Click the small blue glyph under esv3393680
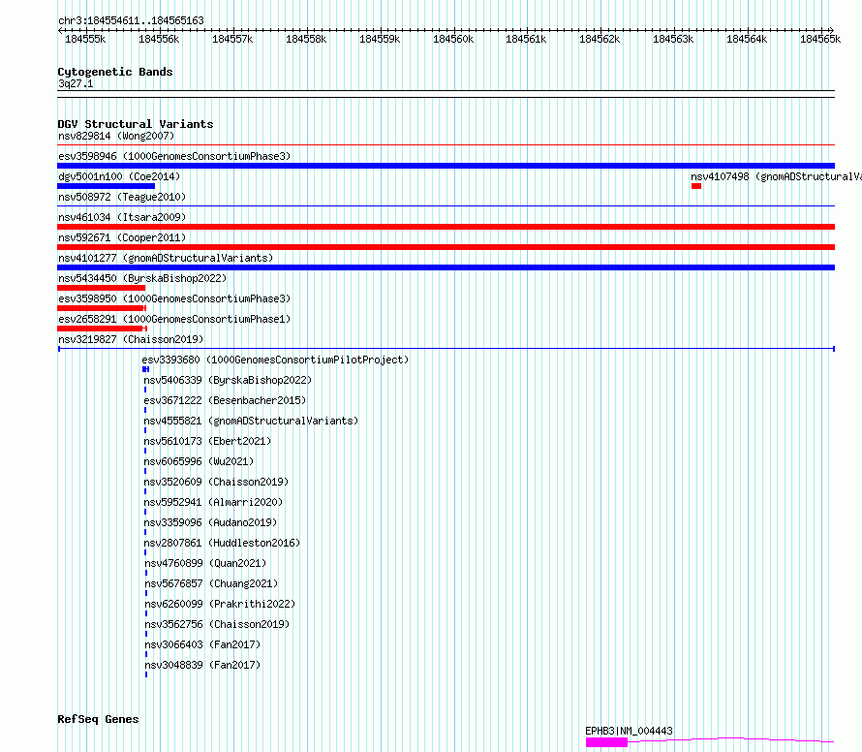The image size is (862, 752). point(145,369)
